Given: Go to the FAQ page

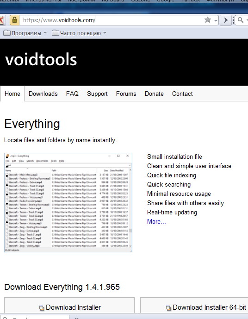Looking at the screenshot, I should (72, 94).
